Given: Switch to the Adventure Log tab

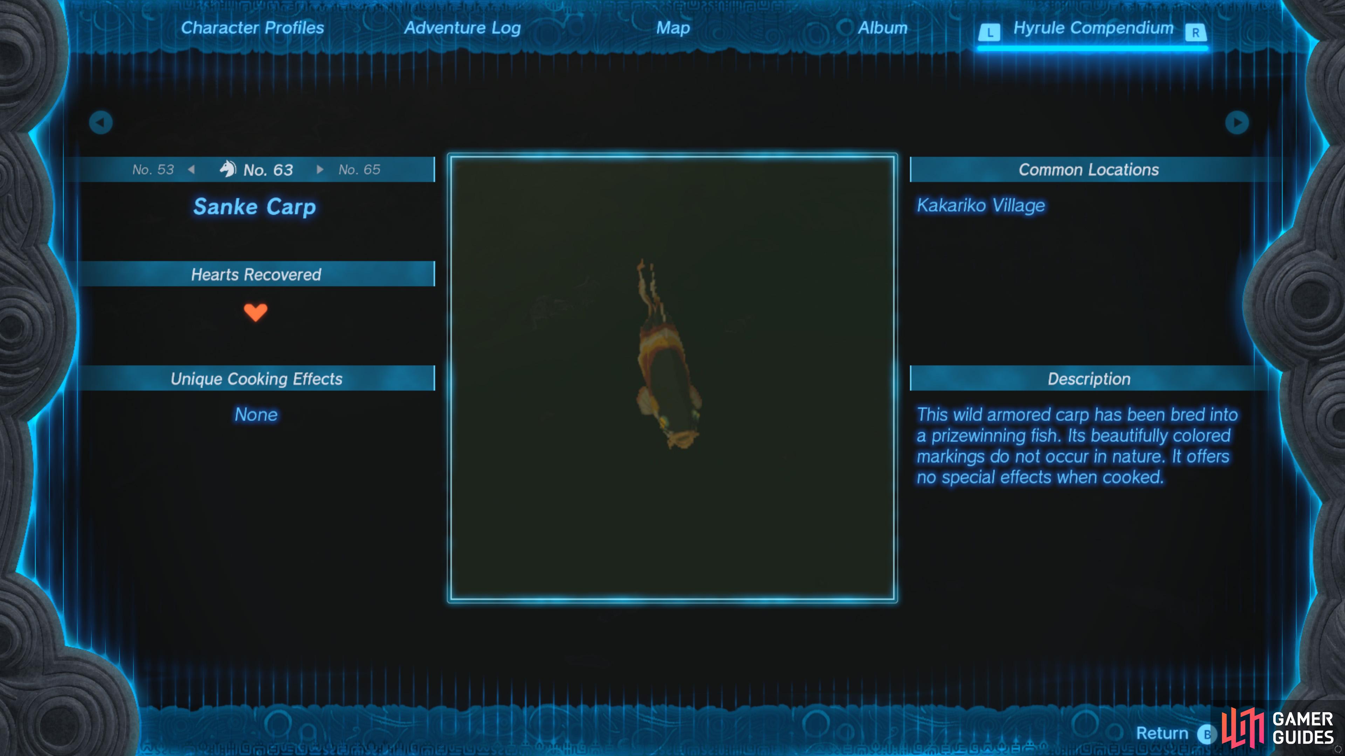Looking at the screenshot, I should [462, 28].
